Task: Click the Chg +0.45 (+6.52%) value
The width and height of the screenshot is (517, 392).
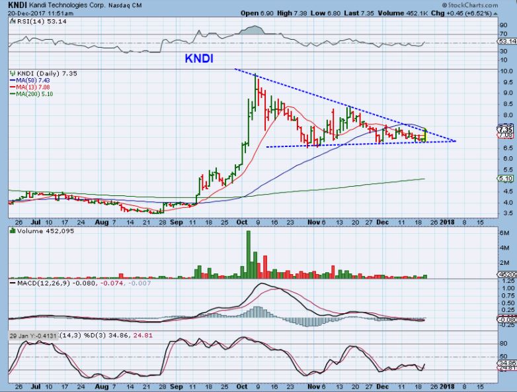Action: [461, 13]
